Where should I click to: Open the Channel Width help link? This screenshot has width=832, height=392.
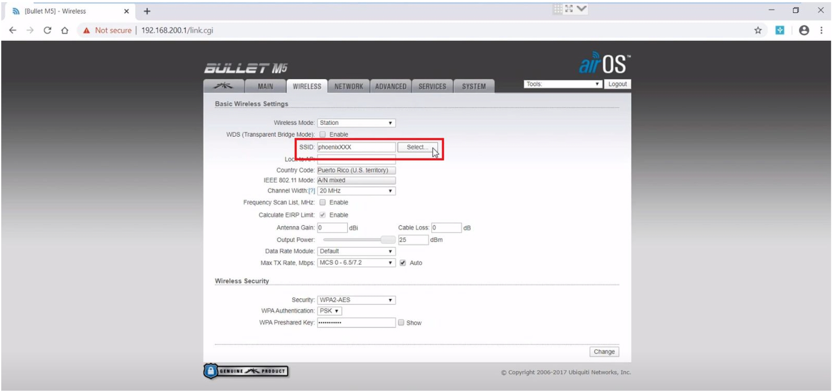coord(312,191)
